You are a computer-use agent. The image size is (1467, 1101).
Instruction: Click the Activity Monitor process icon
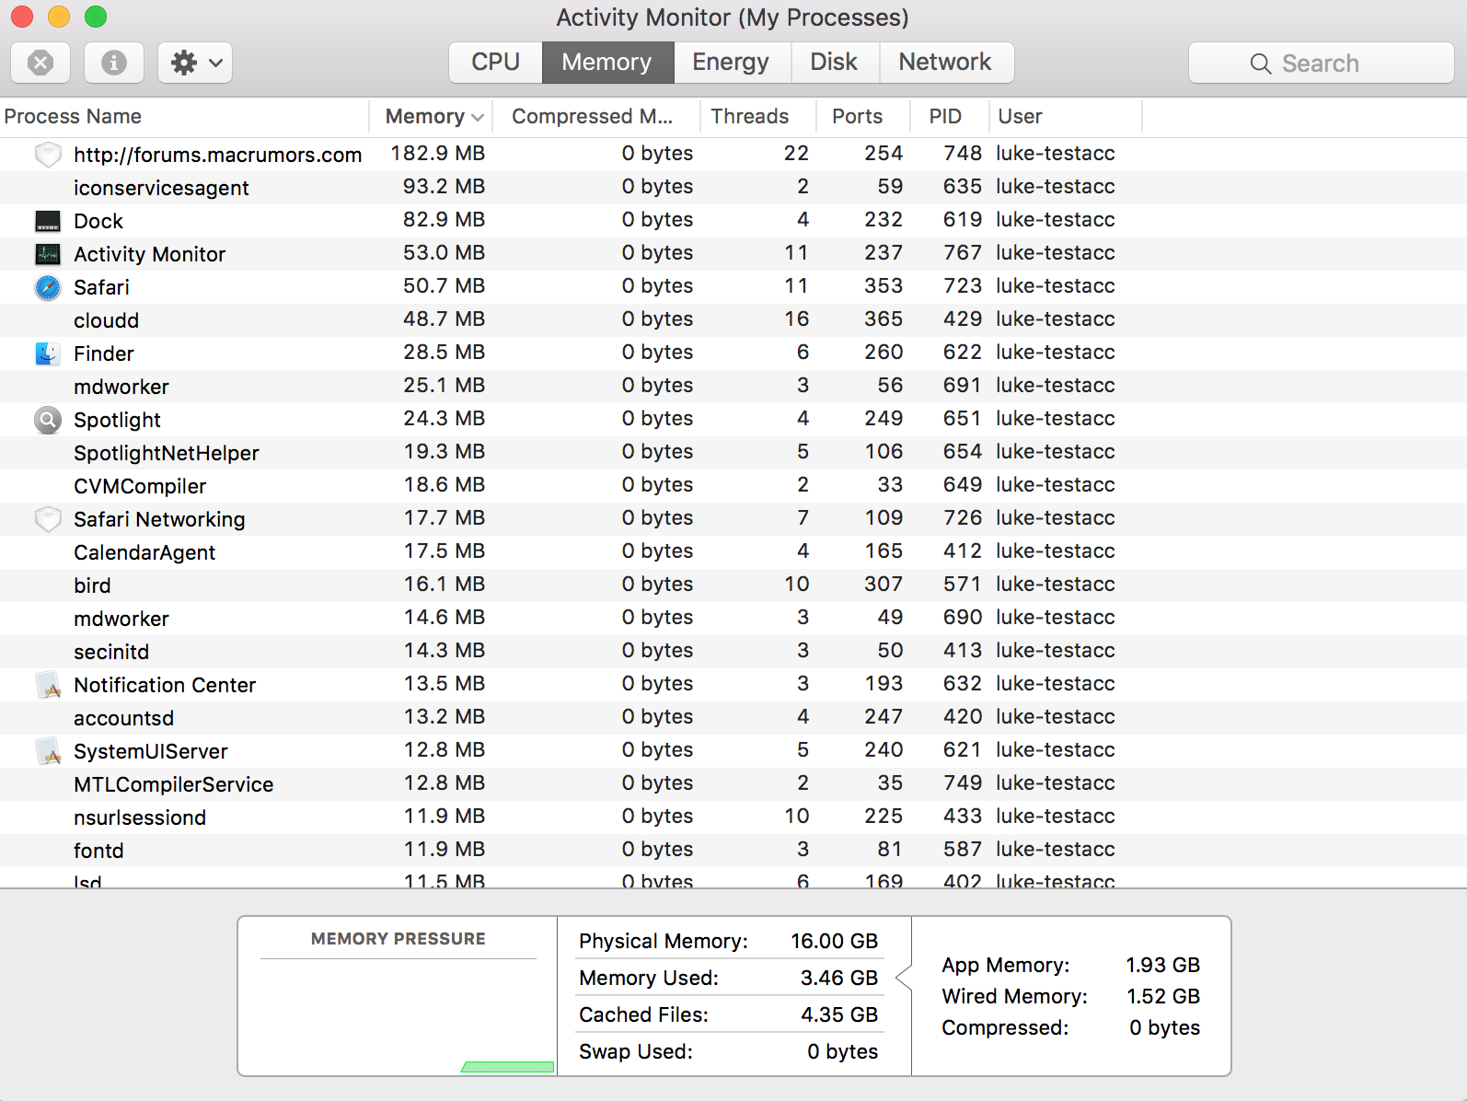point(48,254)
